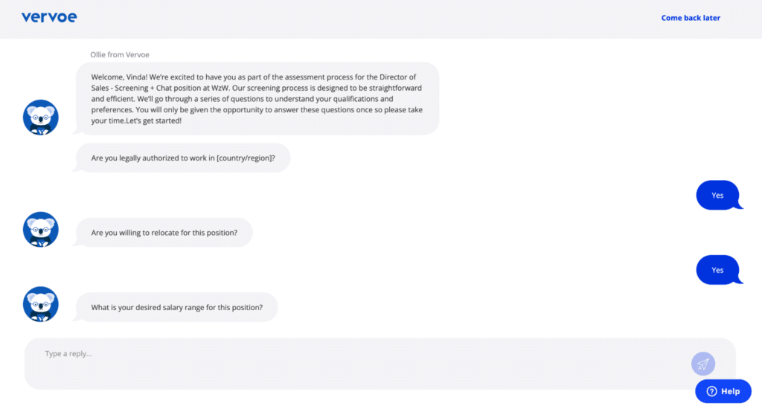Click the 'legally authorized to work' question bubble
The width and height of the screenshot is (762, 409).
coord(183,158)
